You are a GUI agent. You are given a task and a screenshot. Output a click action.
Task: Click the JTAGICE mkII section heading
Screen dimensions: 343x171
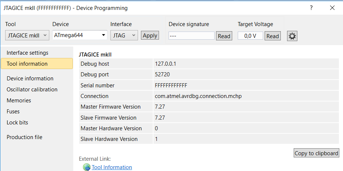[95, 55]
